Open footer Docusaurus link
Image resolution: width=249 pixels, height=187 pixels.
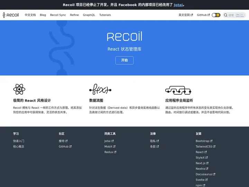click(x=205, y=174)
